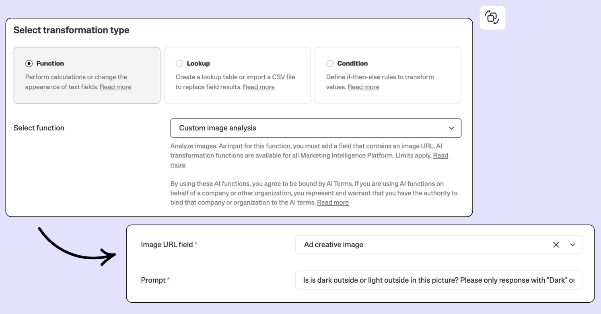This screenshot has height=314, width=601.
Task: Open Read more link under Function
Action: (115, 87)
